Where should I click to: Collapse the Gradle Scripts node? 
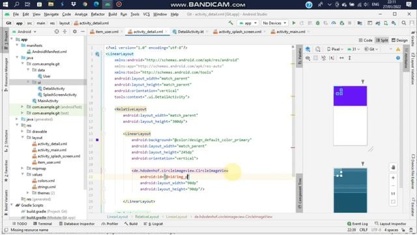coord(12,205)
